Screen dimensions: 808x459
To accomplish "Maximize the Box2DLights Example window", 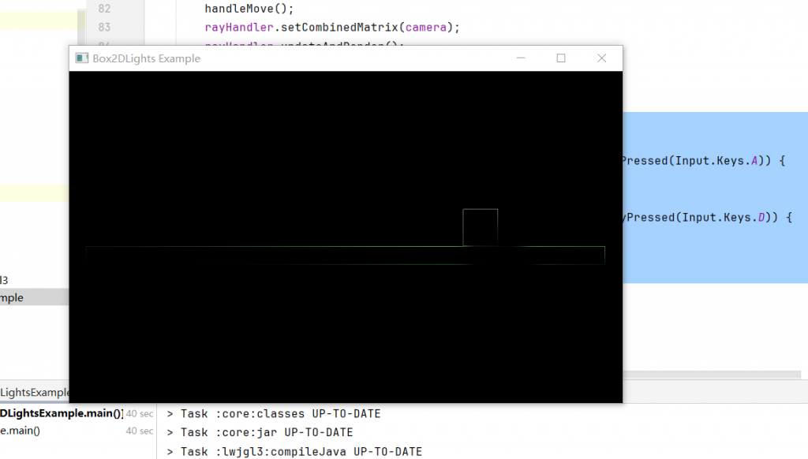I will tap(561, 58).
